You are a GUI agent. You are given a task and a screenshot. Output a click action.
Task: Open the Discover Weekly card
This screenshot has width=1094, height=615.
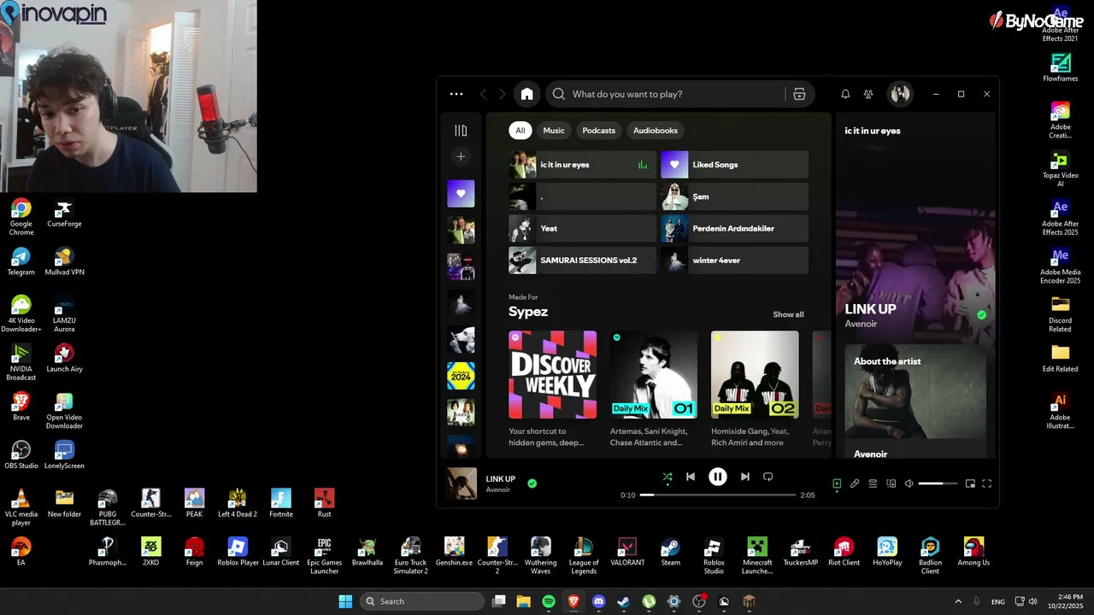pyautogui.click(x=552, y=389)
